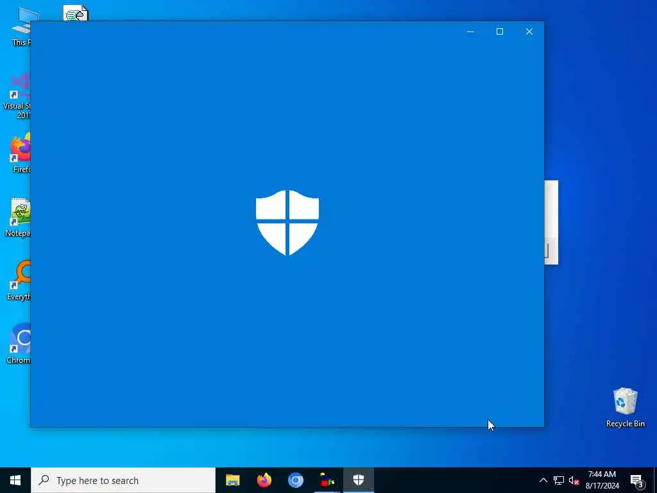Open the muted volume tray icon
This screenshot has width=657, height=493.
tap(574, 480)
